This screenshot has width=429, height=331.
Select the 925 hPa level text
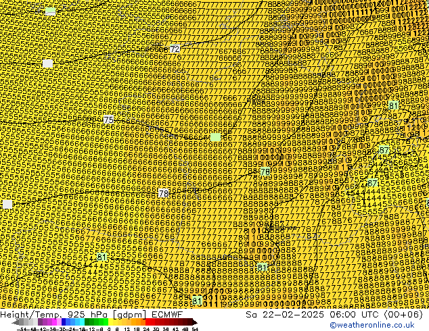[x=87, y=315]
